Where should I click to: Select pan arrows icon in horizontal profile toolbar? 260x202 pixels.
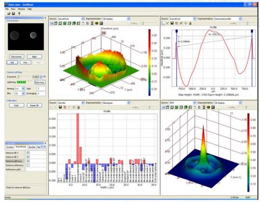[x=186, y=23]
